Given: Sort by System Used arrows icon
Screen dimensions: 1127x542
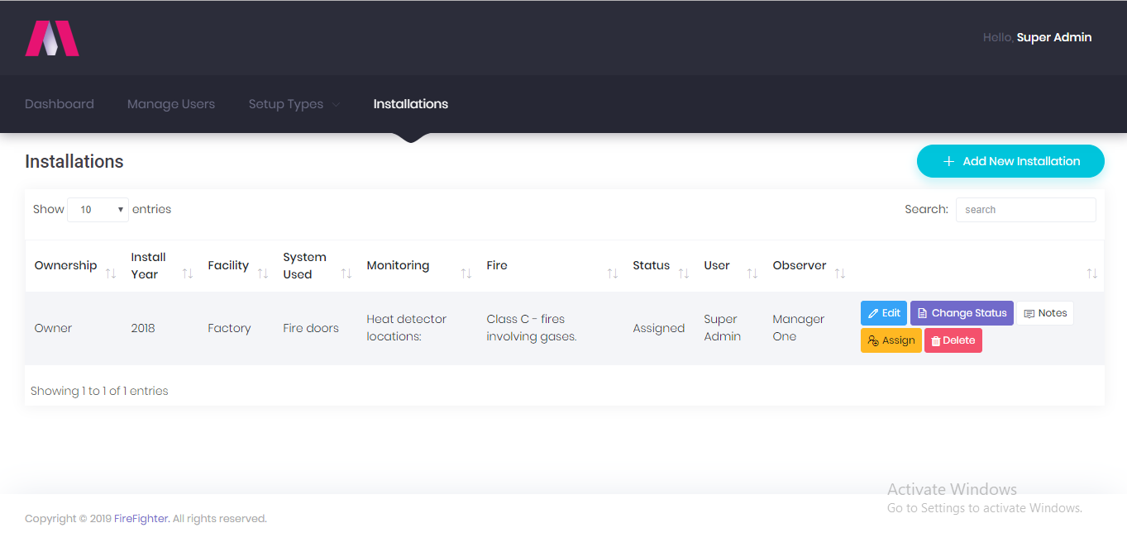Looking at the screenshot, I should [x=346, y=273].
